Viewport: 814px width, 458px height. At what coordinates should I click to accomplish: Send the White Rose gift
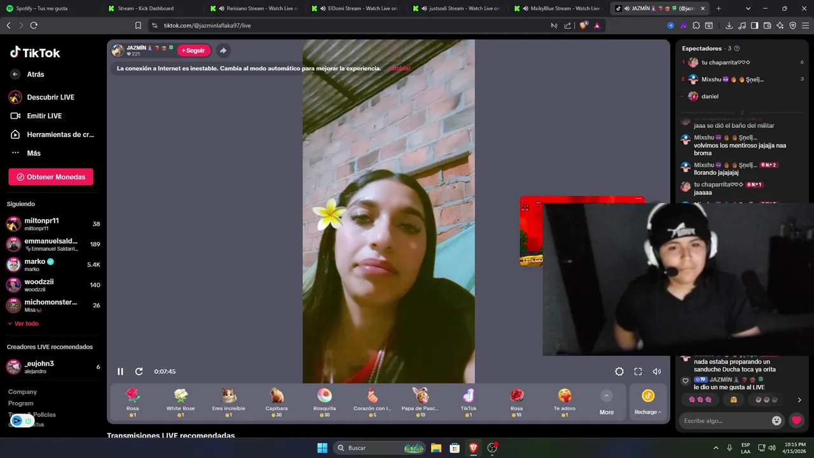point(181,403)
